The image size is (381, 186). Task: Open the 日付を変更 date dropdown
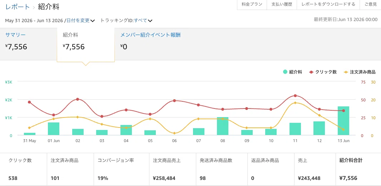78,20
